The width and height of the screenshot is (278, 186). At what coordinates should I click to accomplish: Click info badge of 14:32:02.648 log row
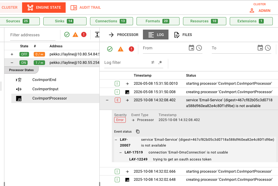point(117,180)
